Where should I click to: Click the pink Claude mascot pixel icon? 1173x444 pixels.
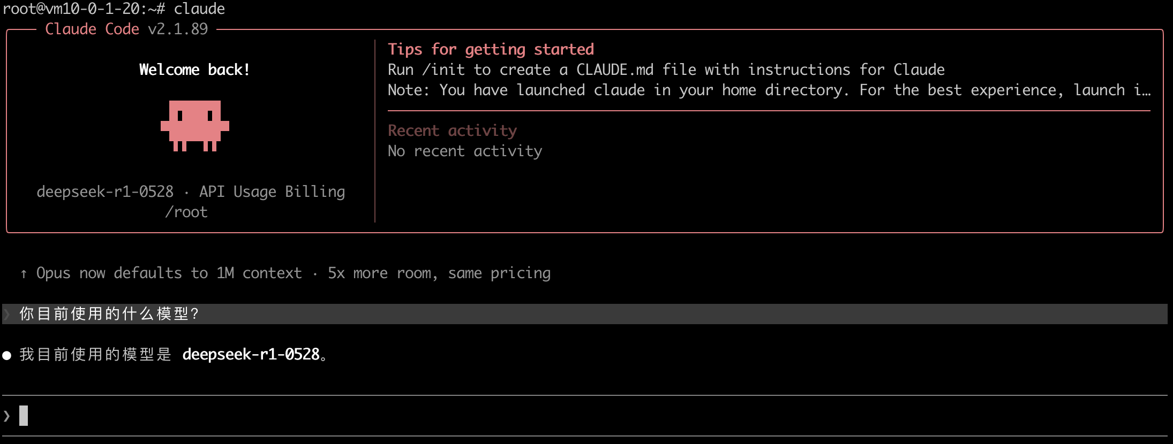click(x=194, y=126)
